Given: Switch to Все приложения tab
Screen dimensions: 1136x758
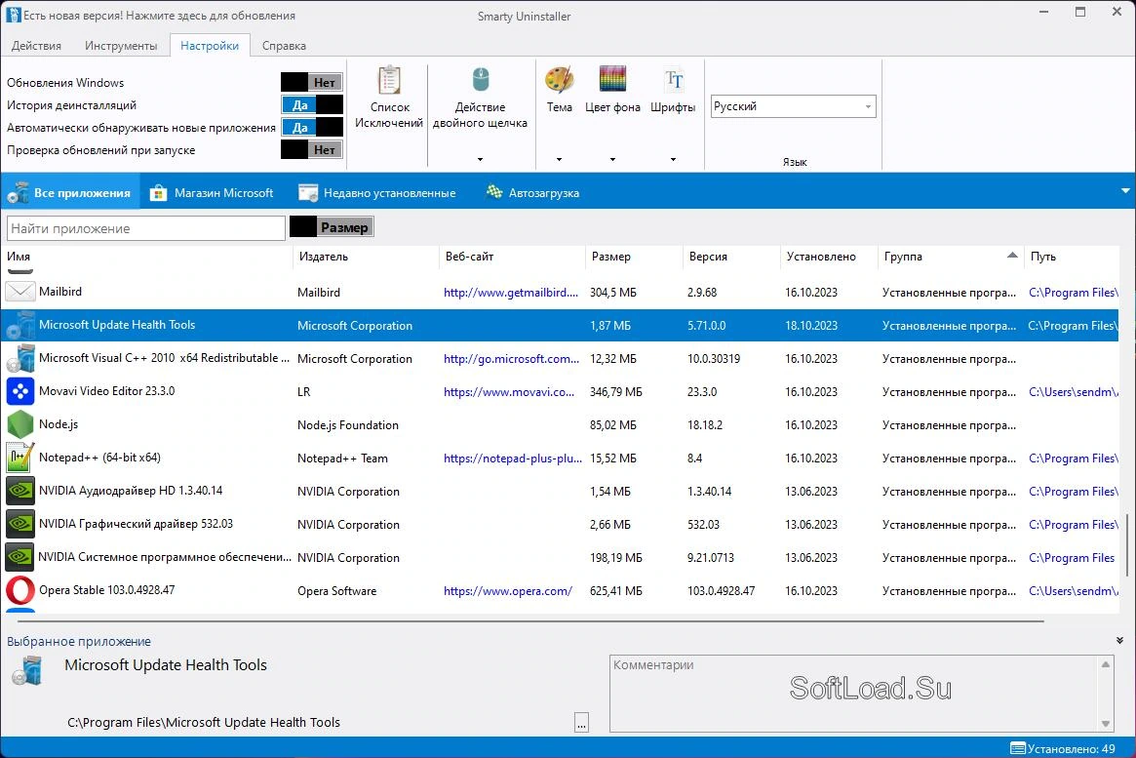Looking at the screenshot, I should pos(70,193).
